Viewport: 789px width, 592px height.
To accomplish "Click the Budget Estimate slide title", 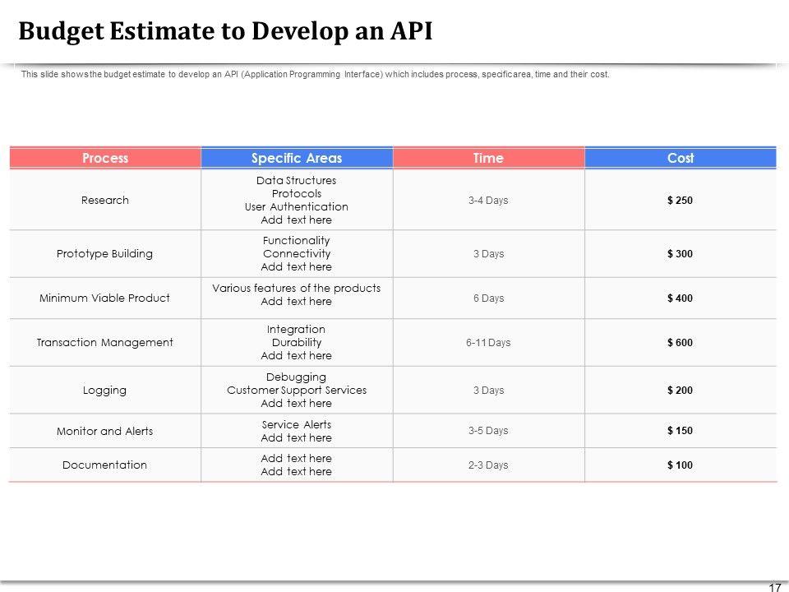I will (225, 31).
